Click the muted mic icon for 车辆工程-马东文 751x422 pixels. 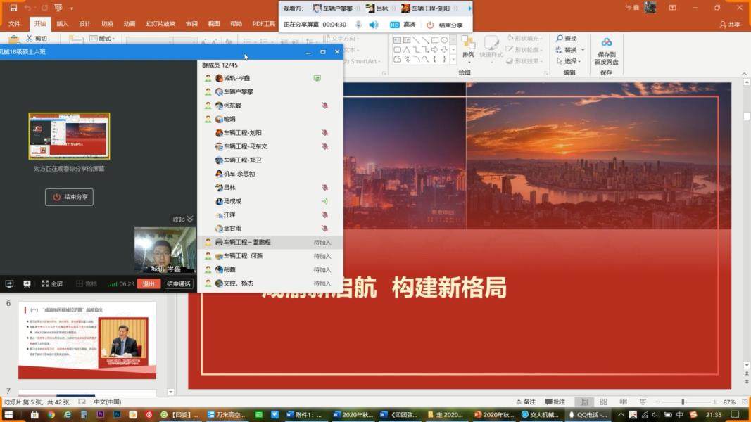tap(324, 146)
